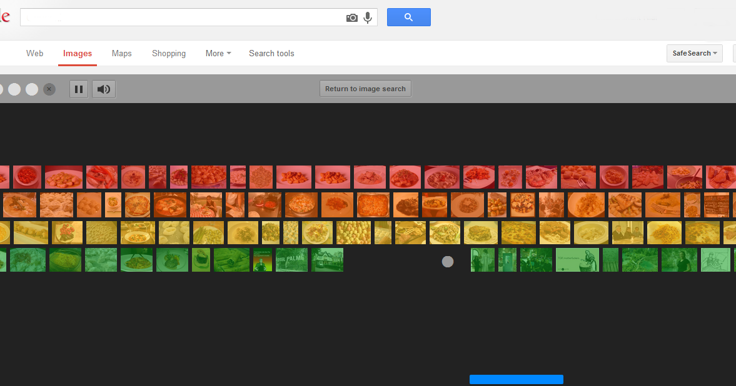Switch to the Web tab
Screen dimensions: 736x386
pos(35,54)
